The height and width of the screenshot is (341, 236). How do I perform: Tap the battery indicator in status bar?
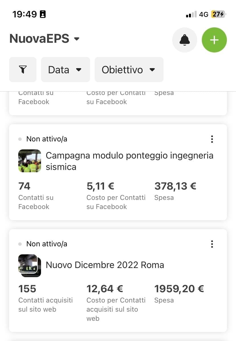[219, 14]
